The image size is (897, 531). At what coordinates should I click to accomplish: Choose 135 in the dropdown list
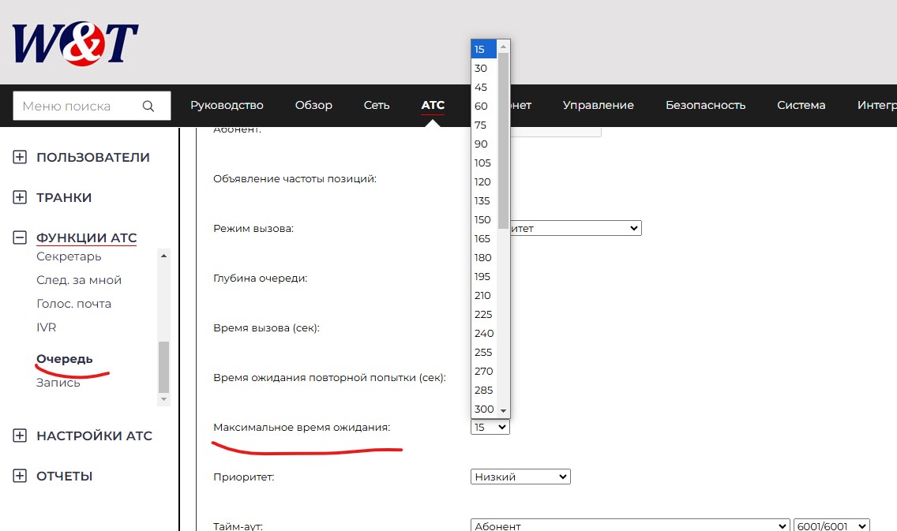[483, 200]
